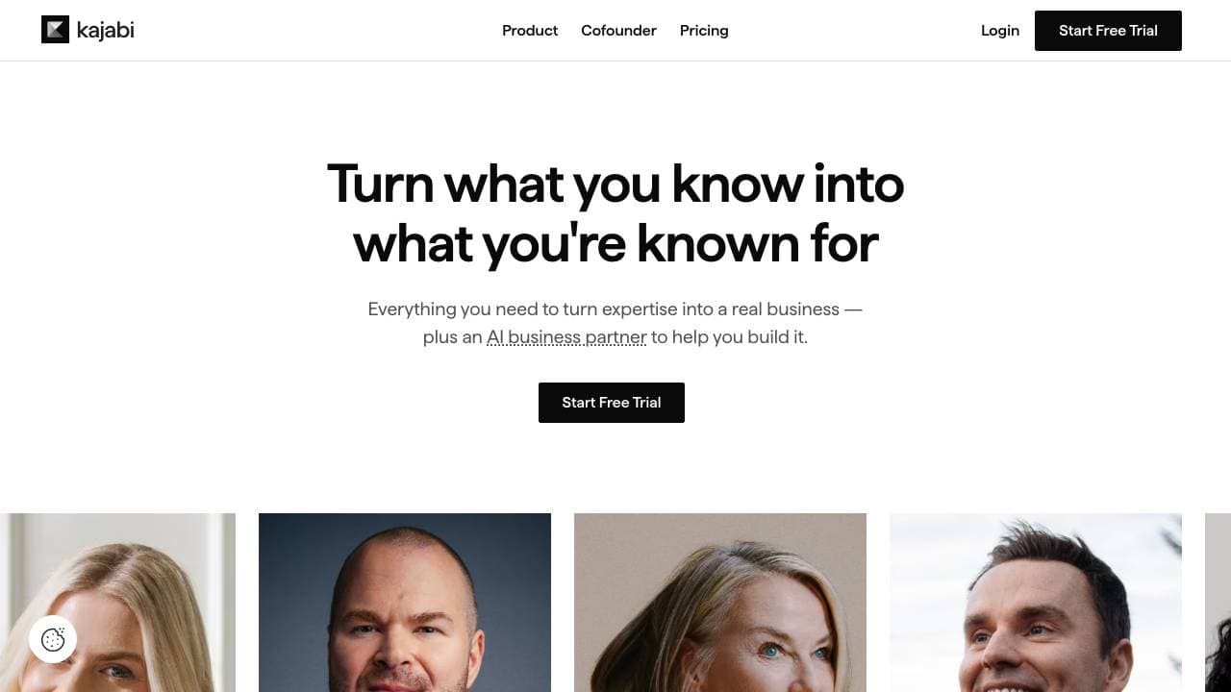This screenshot has height=692, width=1231.
Task: Select the blue-eyed woman's portrait
Action: [x=720, y=603]
